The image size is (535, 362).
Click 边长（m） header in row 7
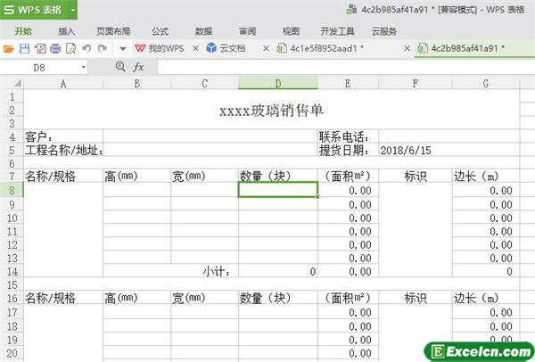(486, 176)
